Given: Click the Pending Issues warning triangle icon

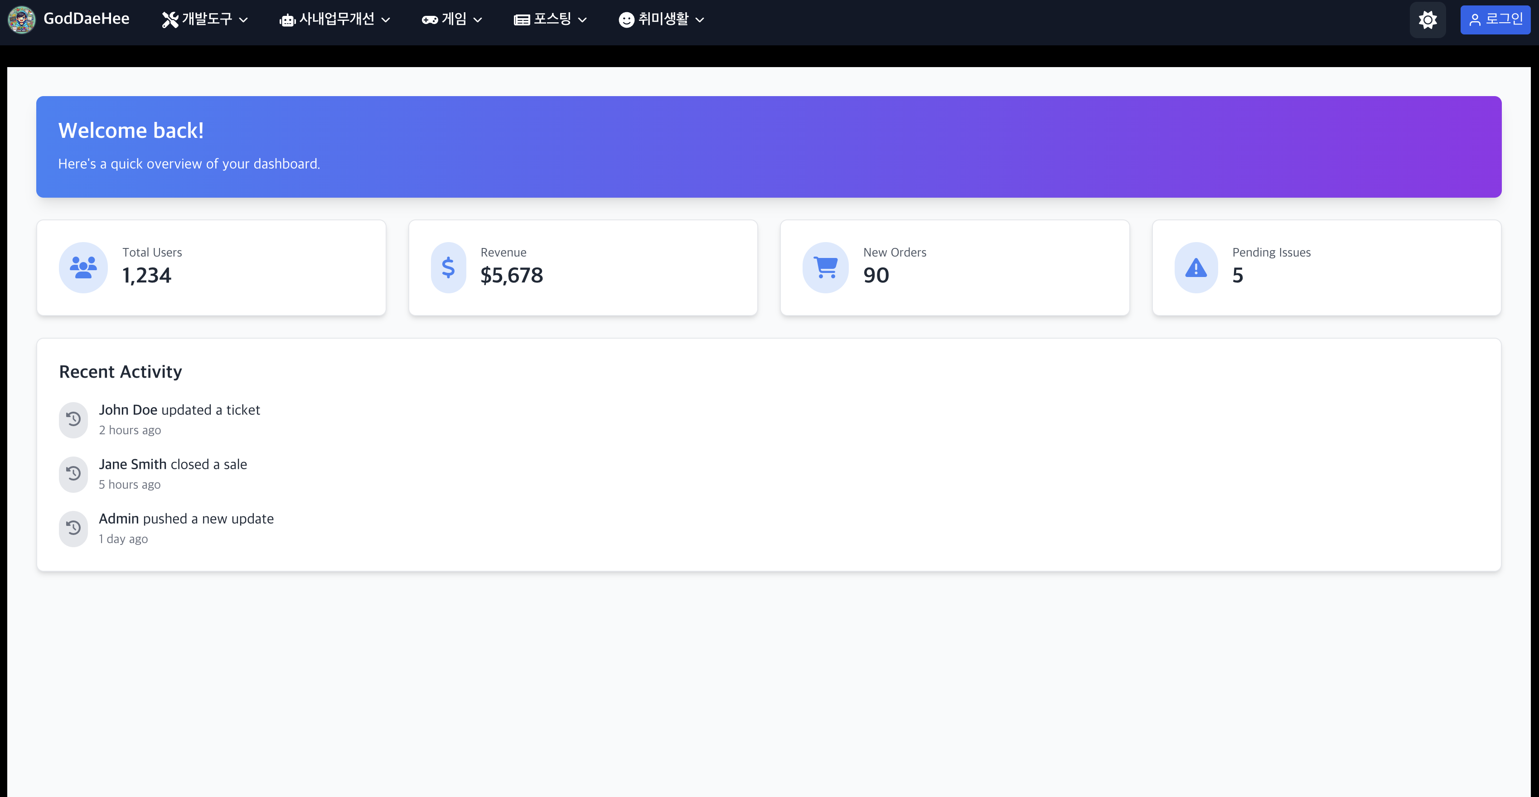Looking at the screenshot, I should [1195, 267].
